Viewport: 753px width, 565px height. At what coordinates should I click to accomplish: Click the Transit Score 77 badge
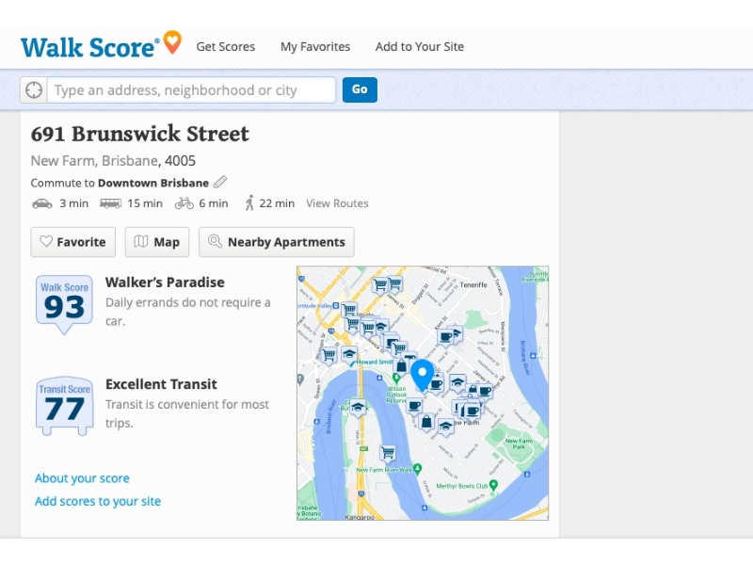point(64,405)
